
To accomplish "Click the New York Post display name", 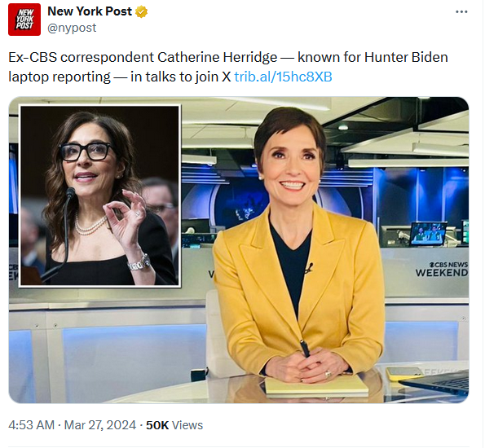I will pyautogui.click(x=90, y=11).
